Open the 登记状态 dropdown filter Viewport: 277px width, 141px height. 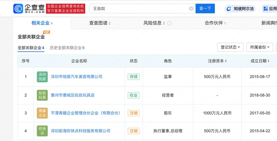coord(230,47)
